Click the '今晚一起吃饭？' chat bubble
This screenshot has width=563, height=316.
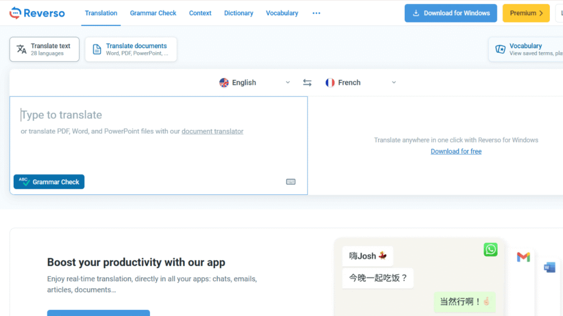point(378,278)
